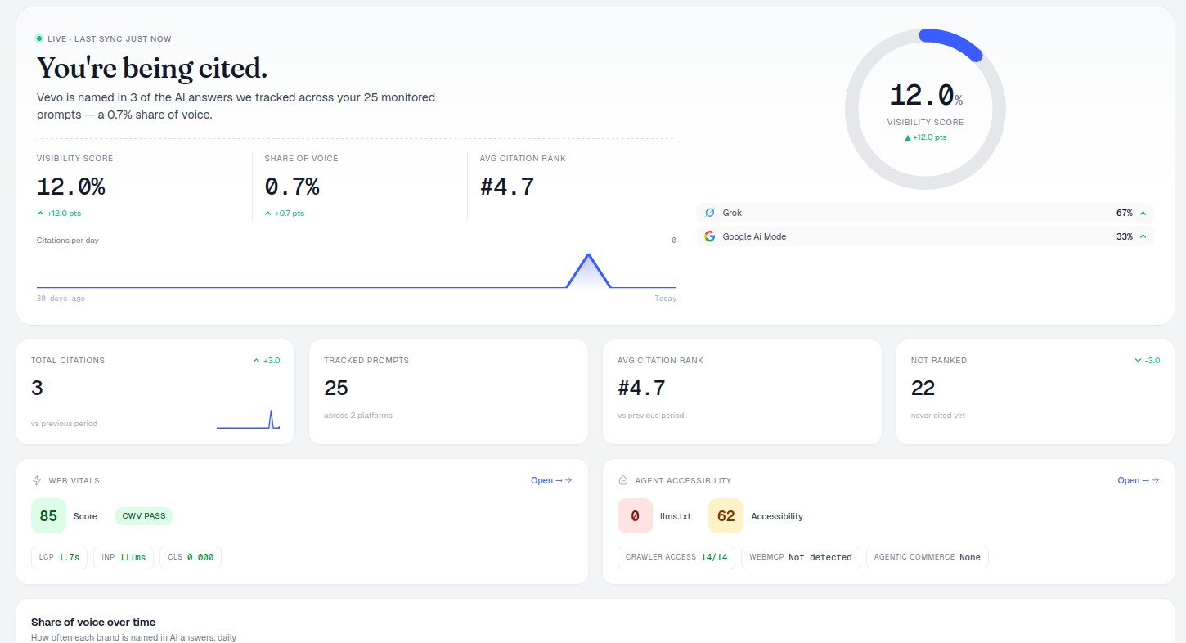Click the Crawler Access 14/14 chip
This screenshot has height=643, width=1186.
click(x=676, y=557)
